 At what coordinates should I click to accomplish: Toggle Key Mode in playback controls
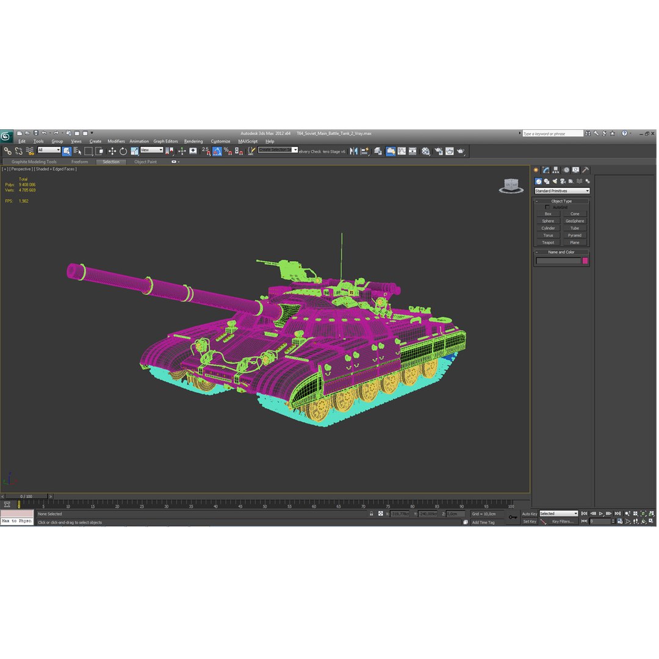pos(584,521)
